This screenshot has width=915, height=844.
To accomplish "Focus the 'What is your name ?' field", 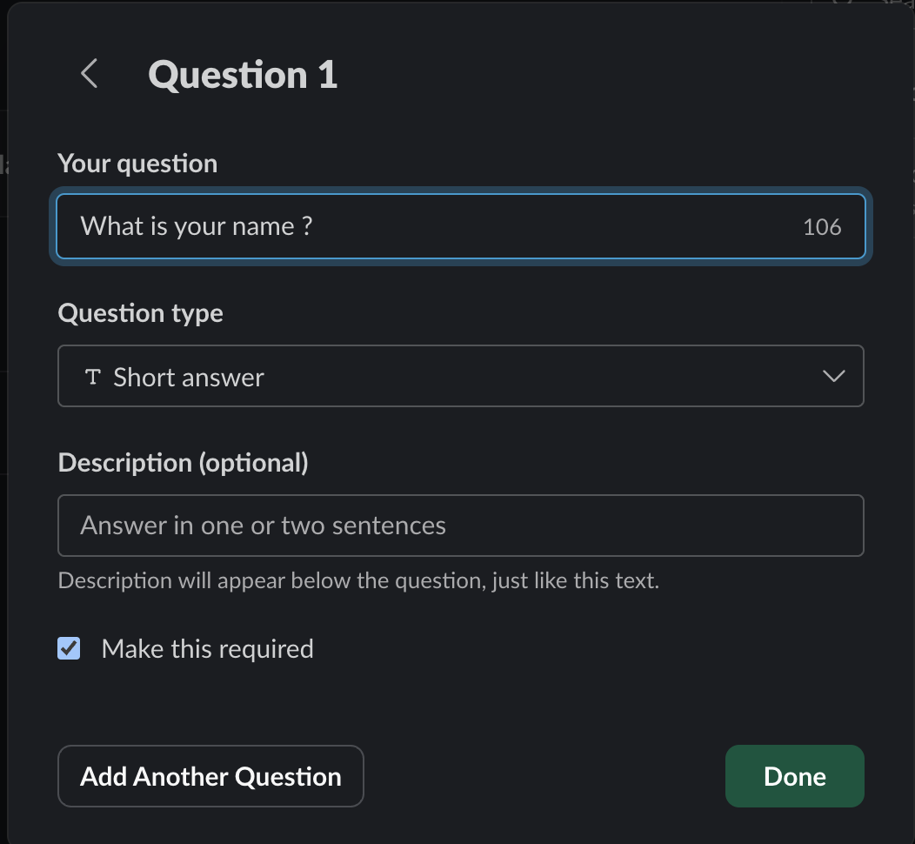I will pyautogui.click(x=435, y=226).
